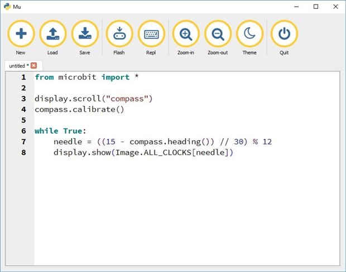Click the Mu Python logo in title bar

pos(7,7)
